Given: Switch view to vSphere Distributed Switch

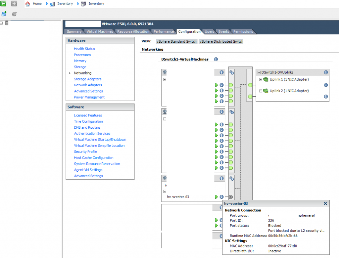Looking at the screenshot, I should [x=221, y=41].
